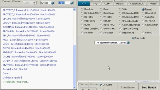Click the log scroll down arrow
The height and width of the screenshot is (90, 160).
(74, 87)
